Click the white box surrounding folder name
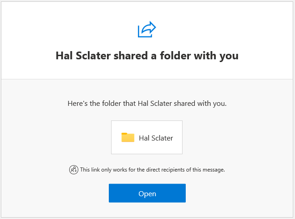This screenshot has width=295, height=219. 147,137
